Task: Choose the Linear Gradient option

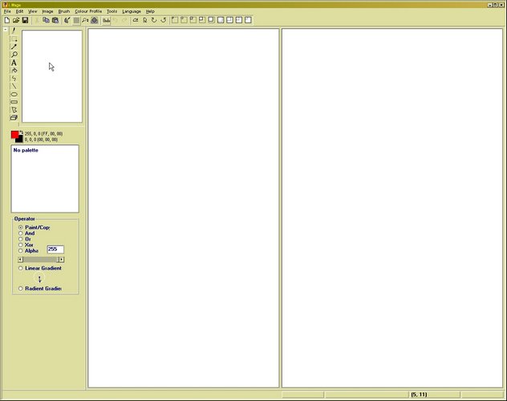Action: (x=20, y=268)
